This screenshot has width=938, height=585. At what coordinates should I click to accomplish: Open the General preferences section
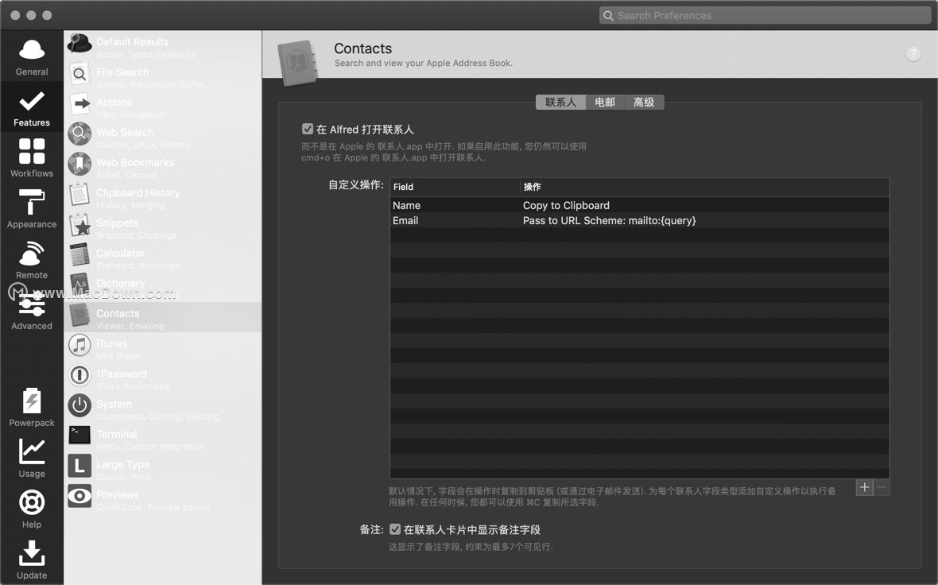32,56
